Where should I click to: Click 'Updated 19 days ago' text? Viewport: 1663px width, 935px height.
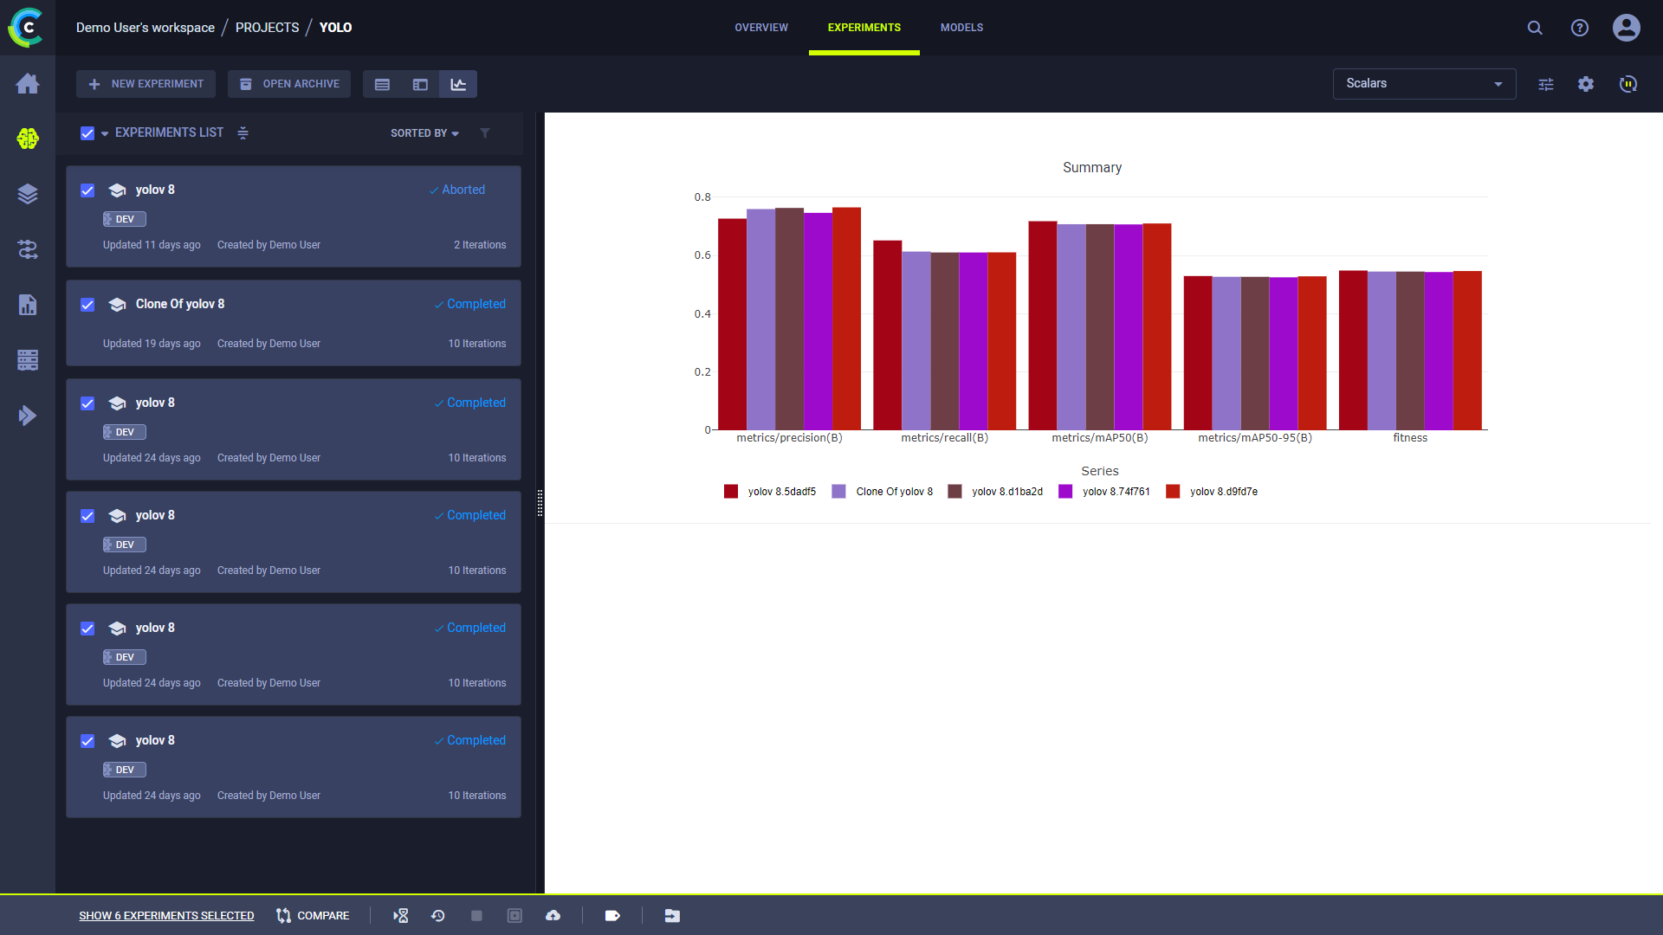pyautogui.click(x=152, y=344)
